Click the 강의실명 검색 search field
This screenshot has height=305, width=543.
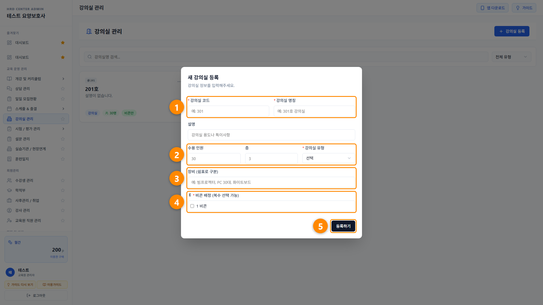point(286,57)
